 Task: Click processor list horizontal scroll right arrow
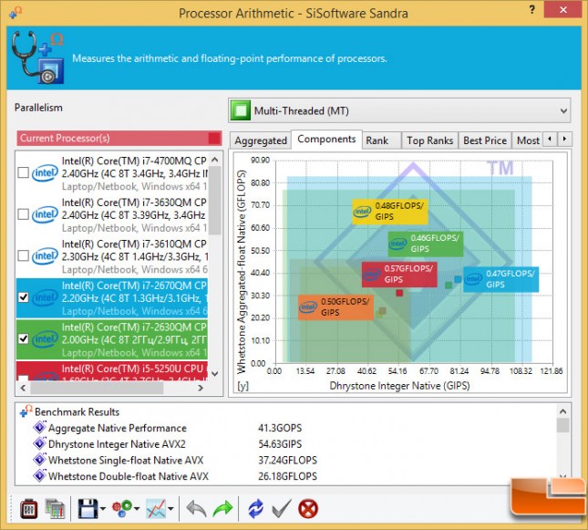[201, 388]
